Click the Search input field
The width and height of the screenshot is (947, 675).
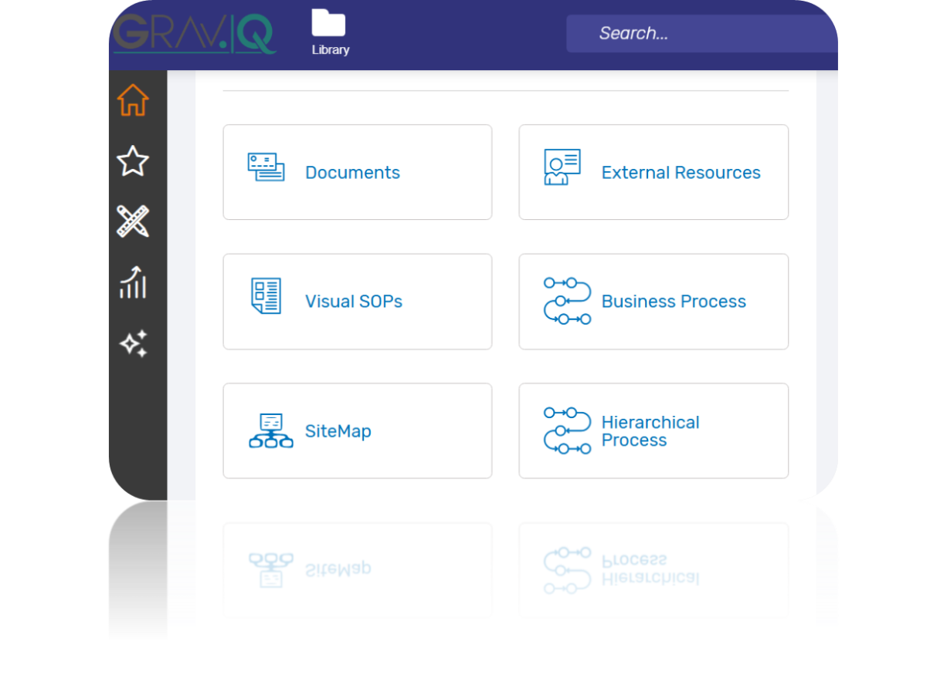[699, 32]
